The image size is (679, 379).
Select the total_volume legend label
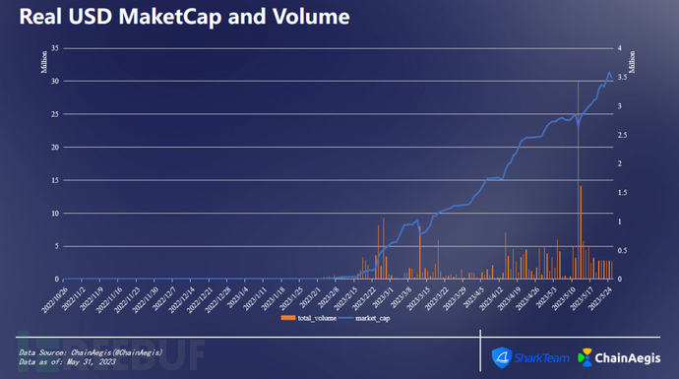pos(317,318)
